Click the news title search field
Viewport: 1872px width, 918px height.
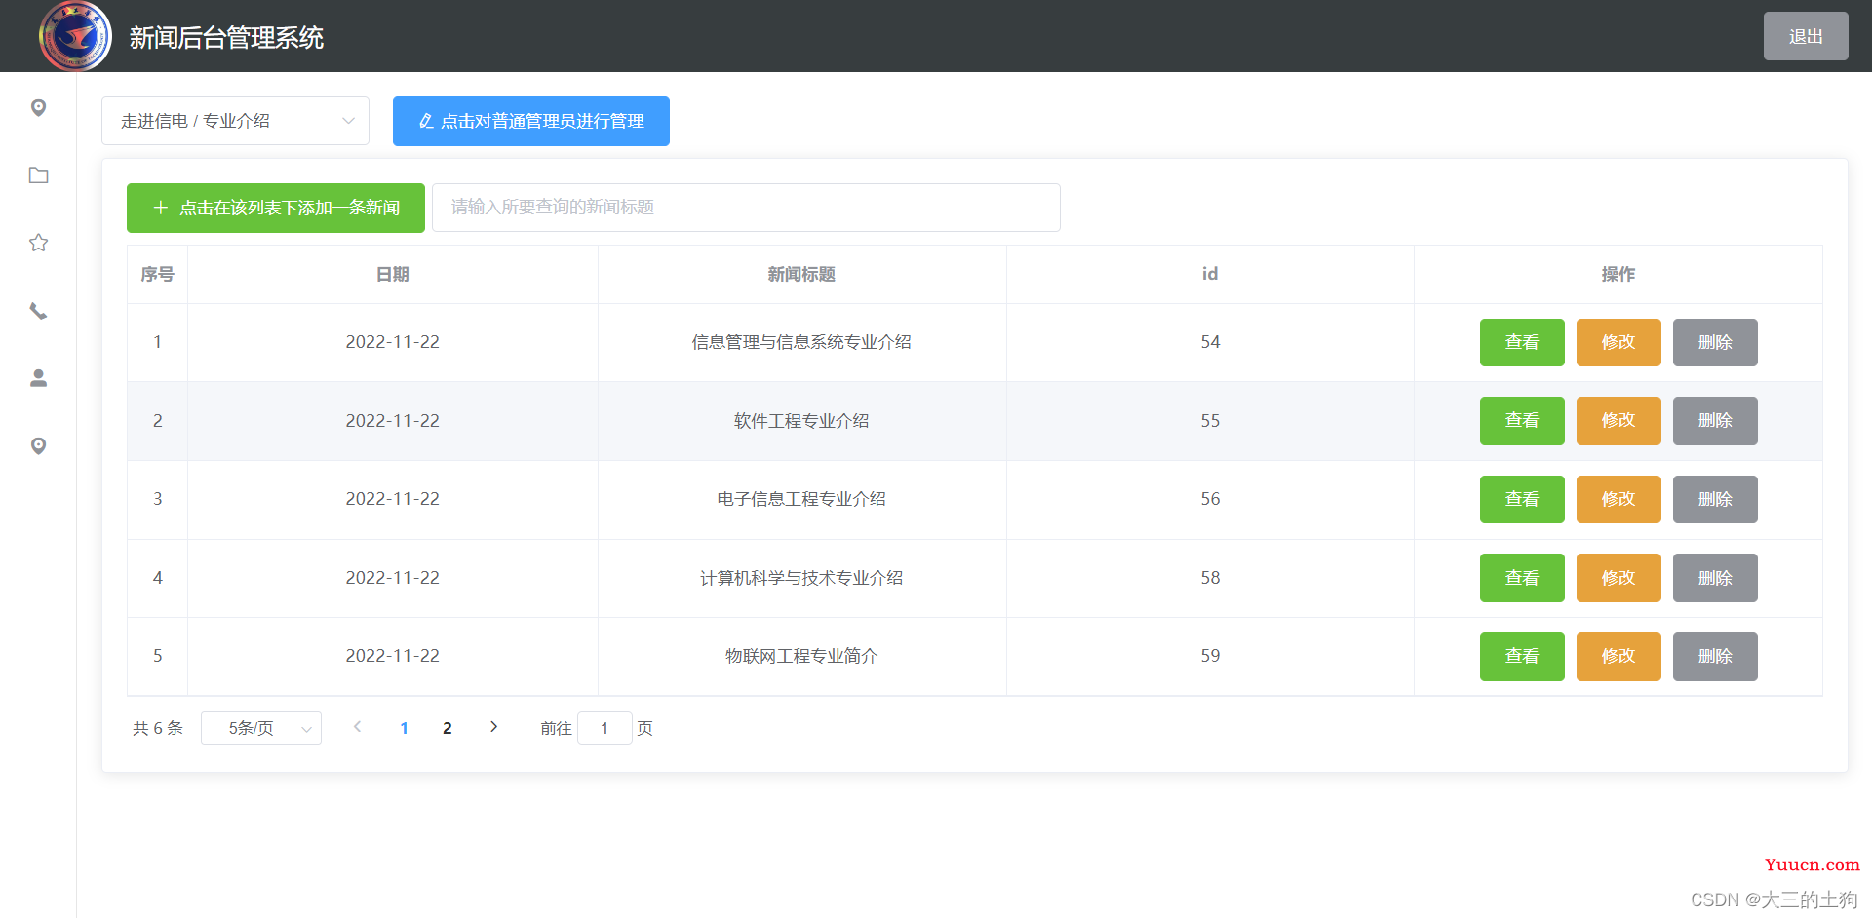point(746,208)
